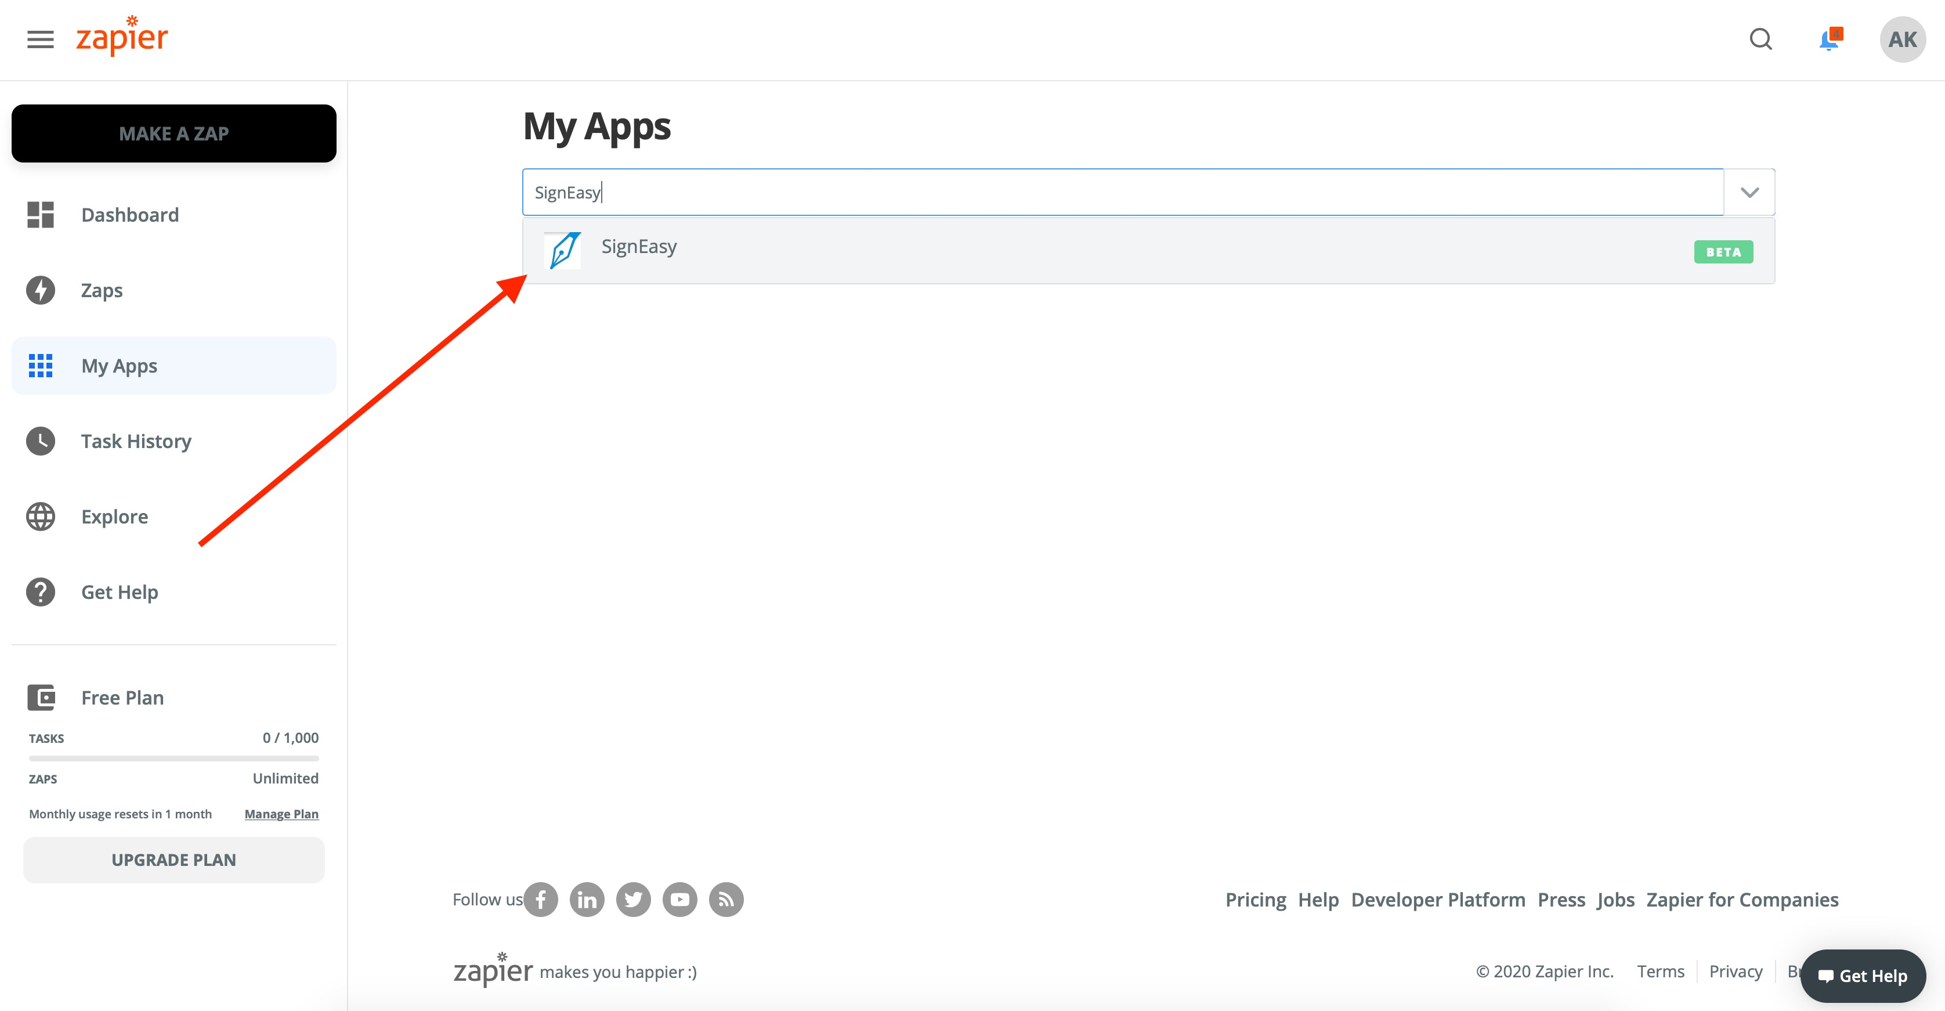
Task: Open the Pricing footer link
Action: tap(1256, 900)
